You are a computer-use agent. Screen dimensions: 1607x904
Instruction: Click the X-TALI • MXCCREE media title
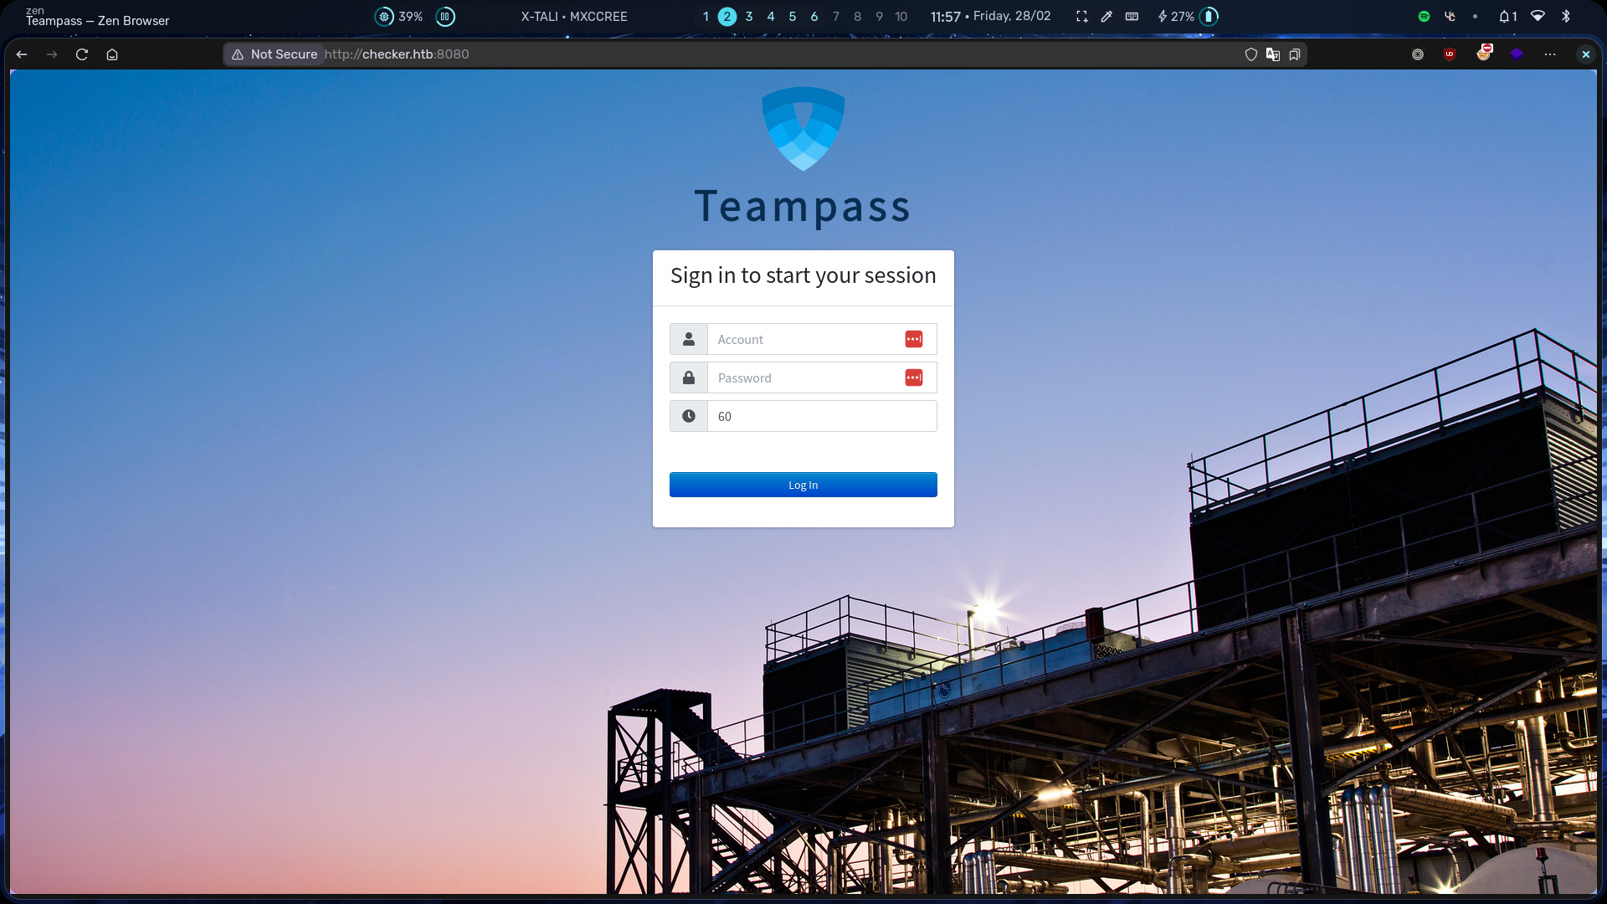pyautogui.click(x=574, y=17)
